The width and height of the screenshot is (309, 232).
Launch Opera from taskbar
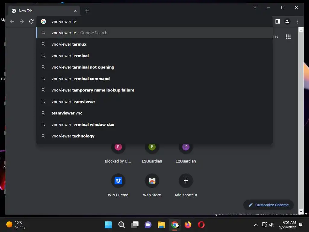click(201, 225)
